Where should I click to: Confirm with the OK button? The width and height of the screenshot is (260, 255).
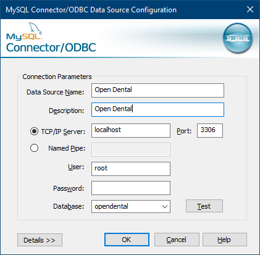127,240
